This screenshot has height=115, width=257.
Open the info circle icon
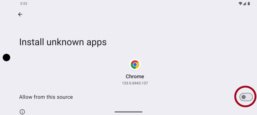(22, 112)
